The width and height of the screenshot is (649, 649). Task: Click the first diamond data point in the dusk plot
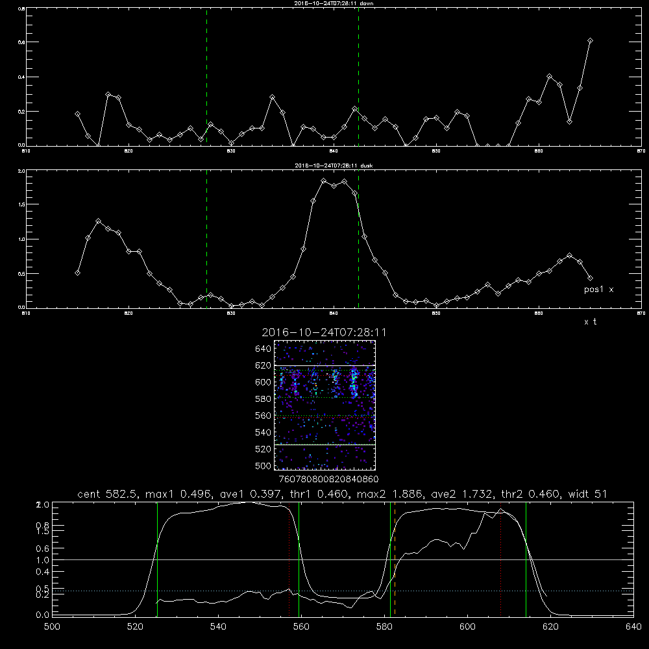pyautogui.click(x=77, y=273)
